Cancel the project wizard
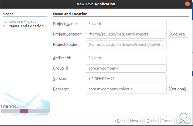This screenshot has height=126, width=193. [168, 121]
